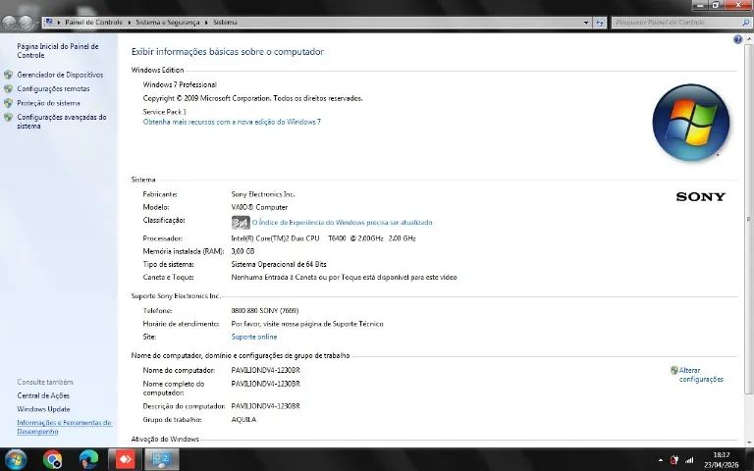Viewport: 754px width, 471px height.
Task: Select phone value 0800 880 SONY
Action: click(x=265, y=311)
